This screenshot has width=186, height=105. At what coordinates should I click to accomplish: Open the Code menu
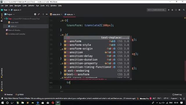point(24,6)
